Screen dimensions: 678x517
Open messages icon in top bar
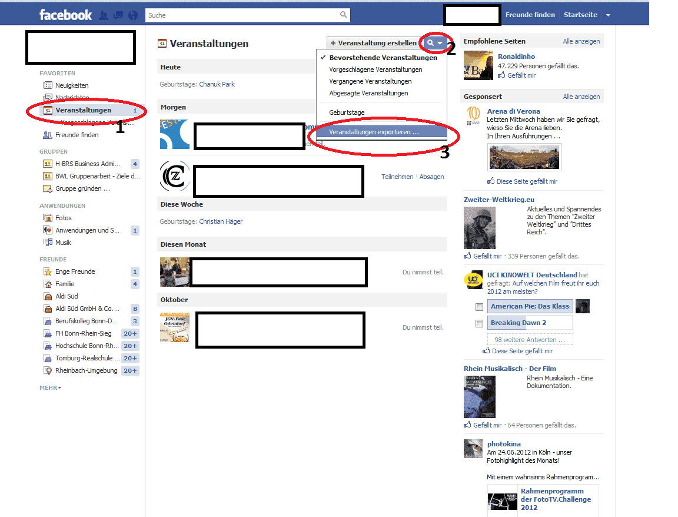click(x=118, y=15)
